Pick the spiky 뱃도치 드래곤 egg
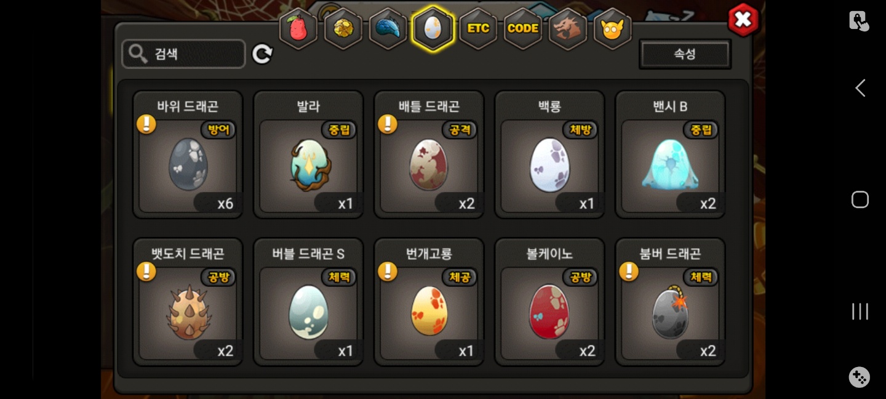The width and height of the screenshot is (886, 399). (x=188, y=302)
